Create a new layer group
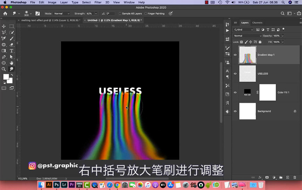The height and width of the screenshot is (190, 302). (x=281, y=177)
